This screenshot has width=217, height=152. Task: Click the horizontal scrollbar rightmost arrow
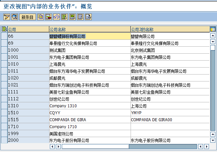tap(207, 146)
